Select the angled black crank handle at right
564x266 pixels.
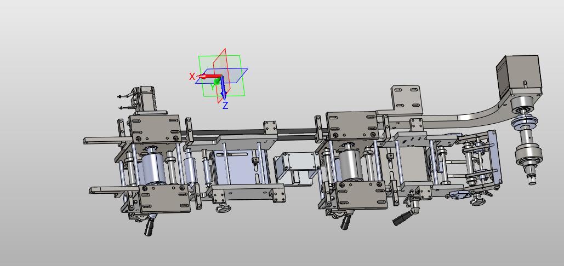pos(402,218)
